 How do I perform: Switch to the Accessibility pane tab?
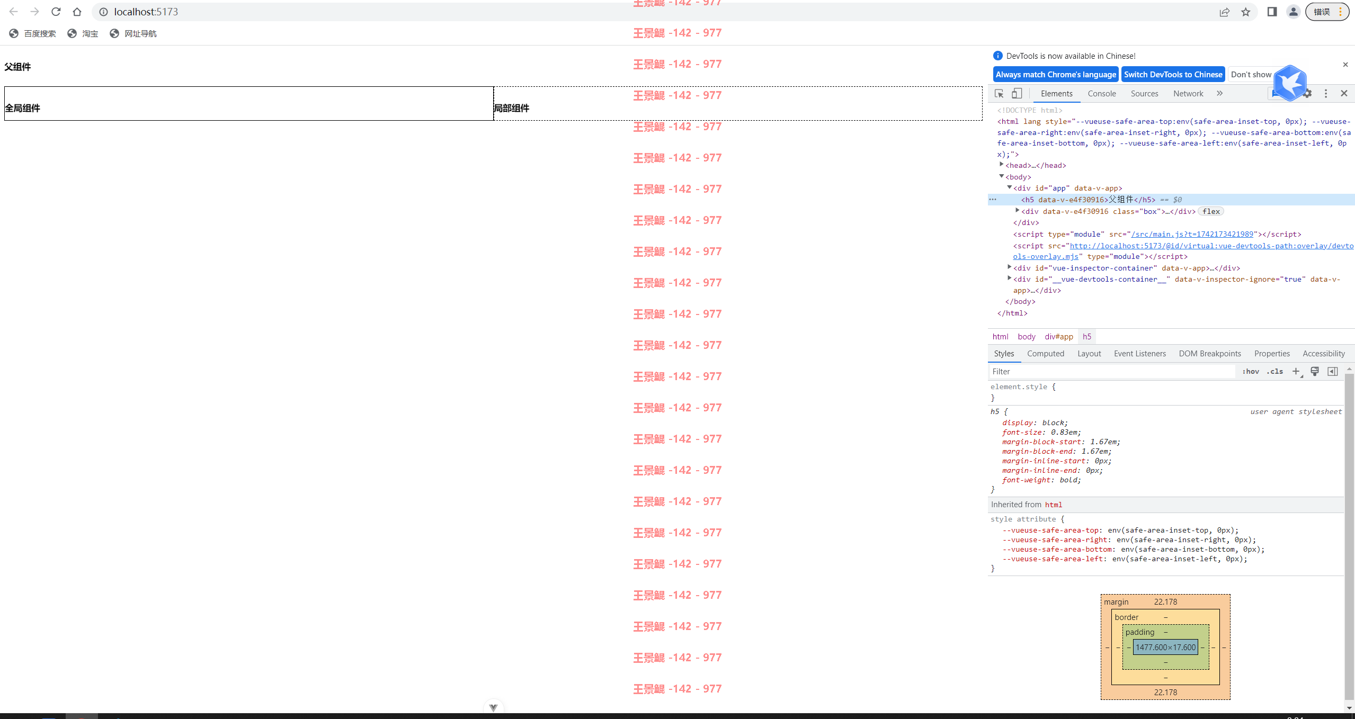click(x=1323, y=354)
